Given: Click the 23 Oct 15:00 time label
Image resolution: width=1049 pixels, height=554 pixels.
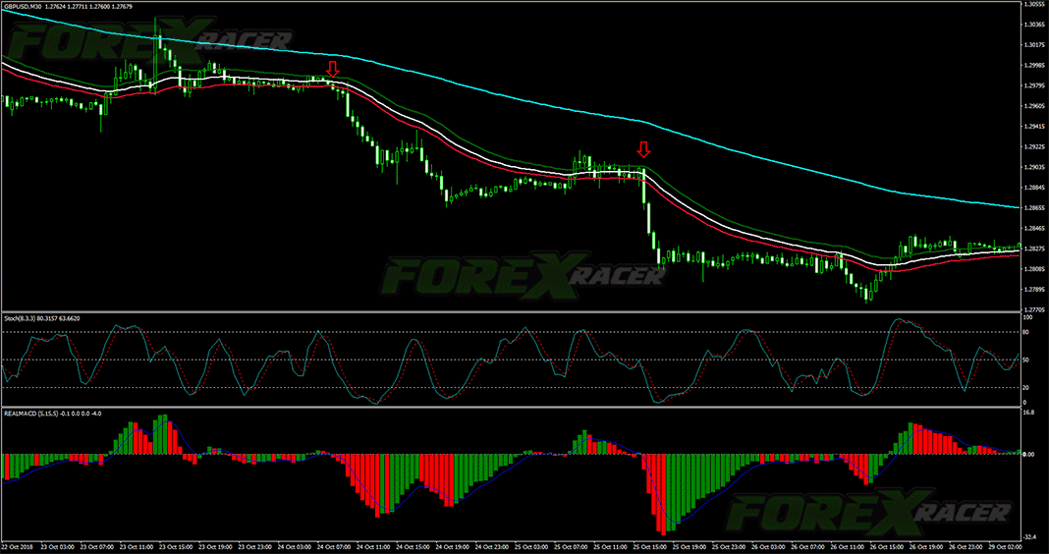Looking at the screenshot, I should click(177, 546).
